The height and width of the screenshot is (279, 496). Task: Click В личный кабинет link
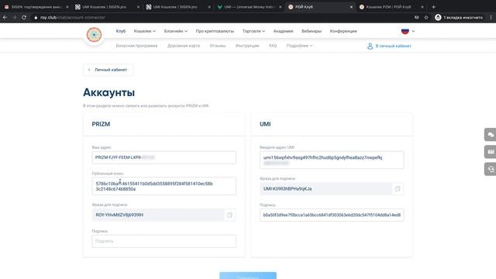389,46
